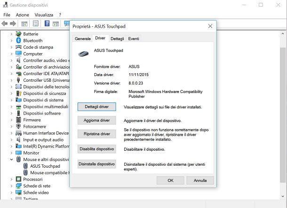287x208 pixels.
Task: Click the Controller USB plug icon
Action: coord(18,80)
